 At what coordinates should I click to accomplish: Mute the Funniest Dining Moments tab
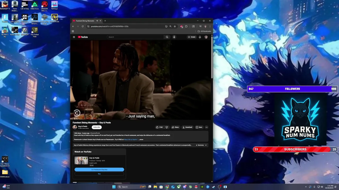click(97, 21)
